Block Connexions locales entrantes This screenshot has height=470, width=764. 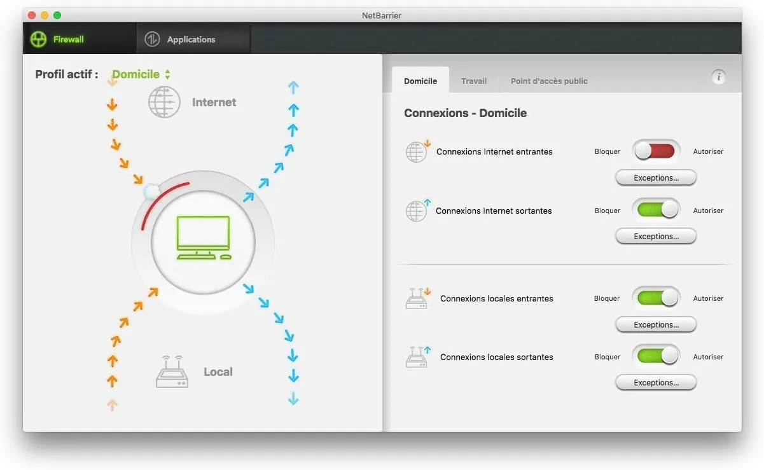[x=644, y=297]
